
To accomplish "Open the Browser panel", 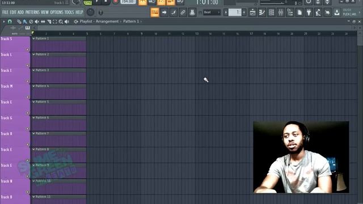I will coord(290,12).
